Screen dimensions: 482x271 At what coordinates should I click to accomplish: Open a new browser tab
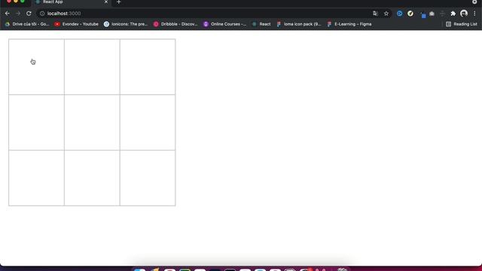[x=119, y=2]
